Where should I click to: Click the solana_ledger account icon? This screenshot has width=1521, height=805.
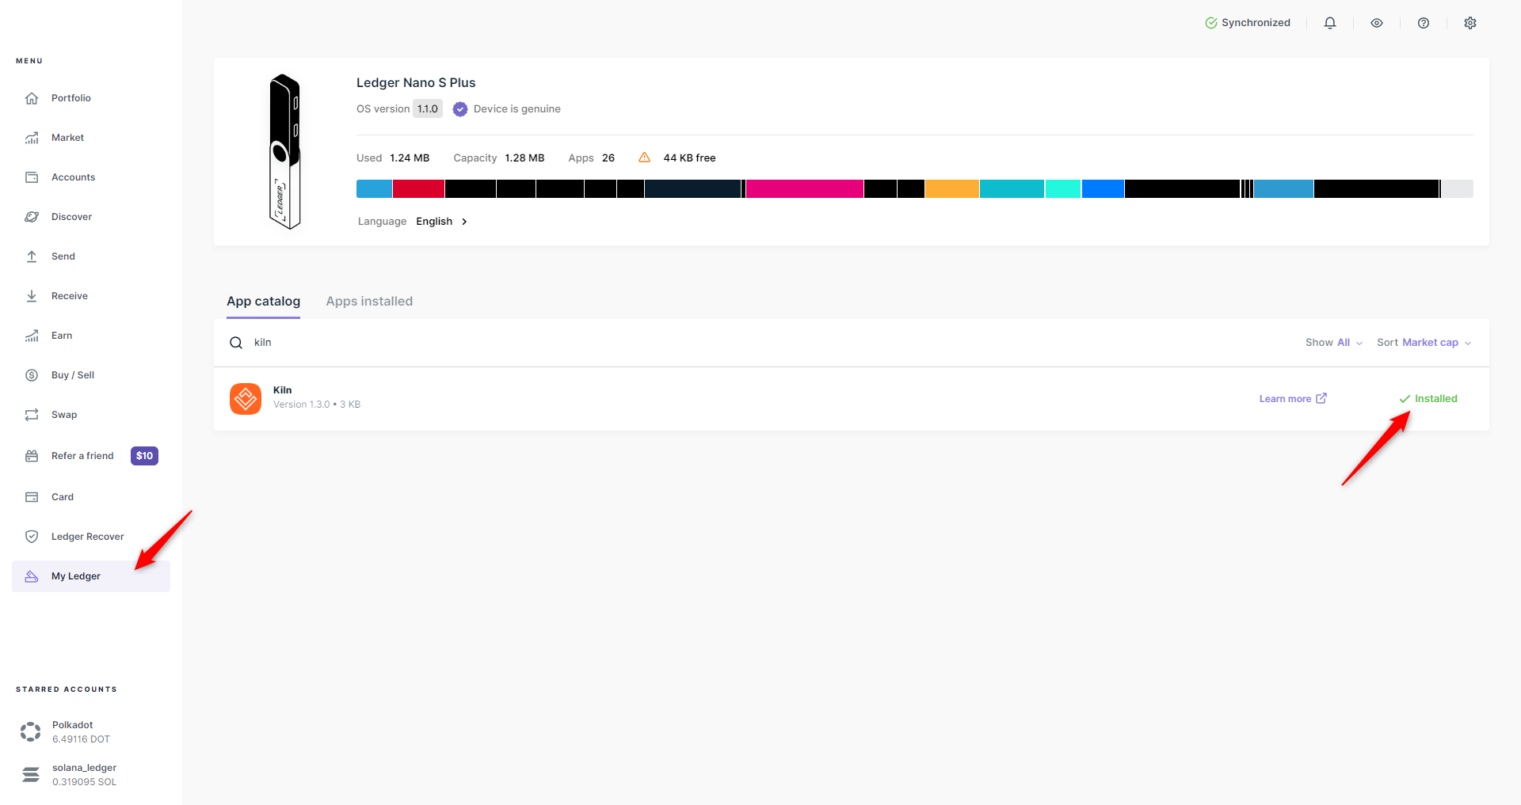(x=30, y=774)
